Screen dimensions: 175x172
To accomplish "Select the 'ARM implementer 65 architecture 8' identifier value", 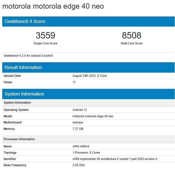I will tap(115, 159).
